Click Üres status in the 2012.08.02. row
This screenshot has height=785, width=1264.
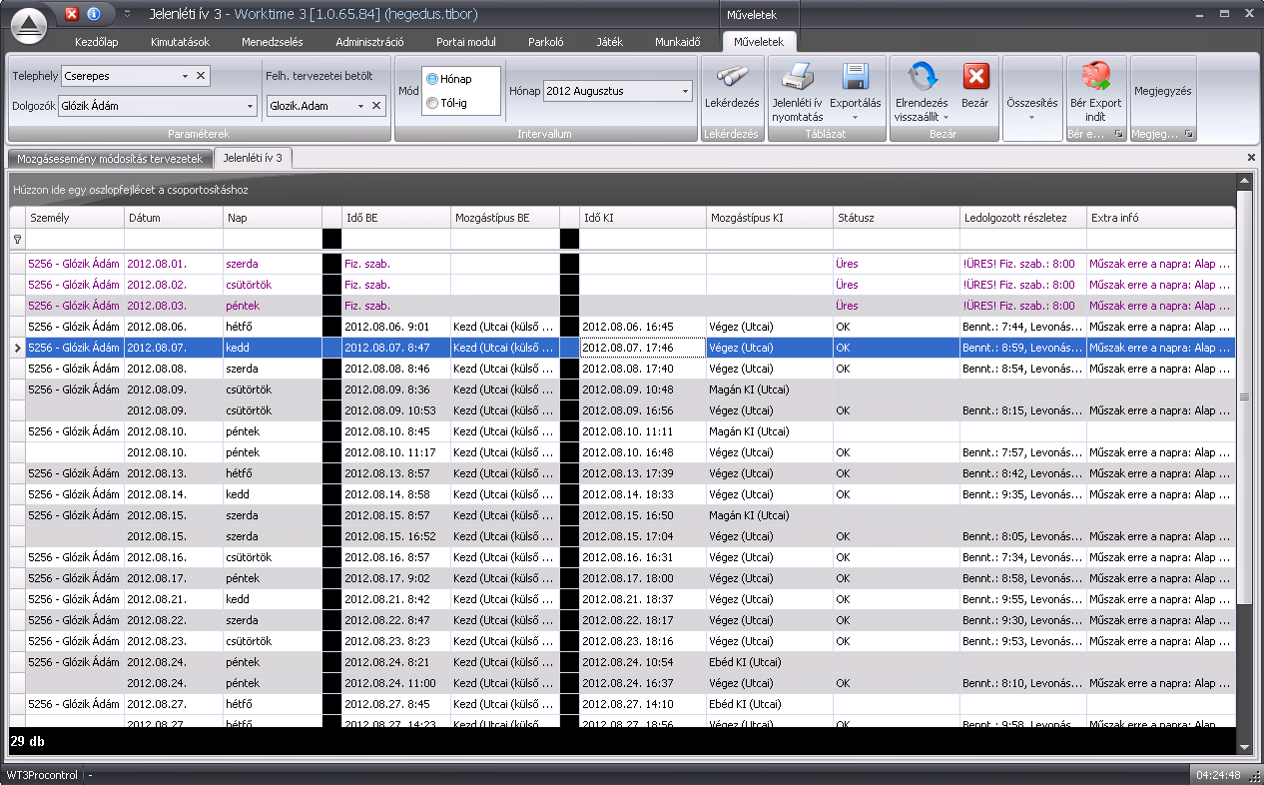897,285
